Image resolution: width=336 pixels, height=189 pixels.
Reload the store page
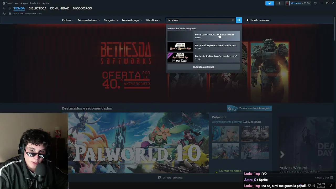click(4, 13)
